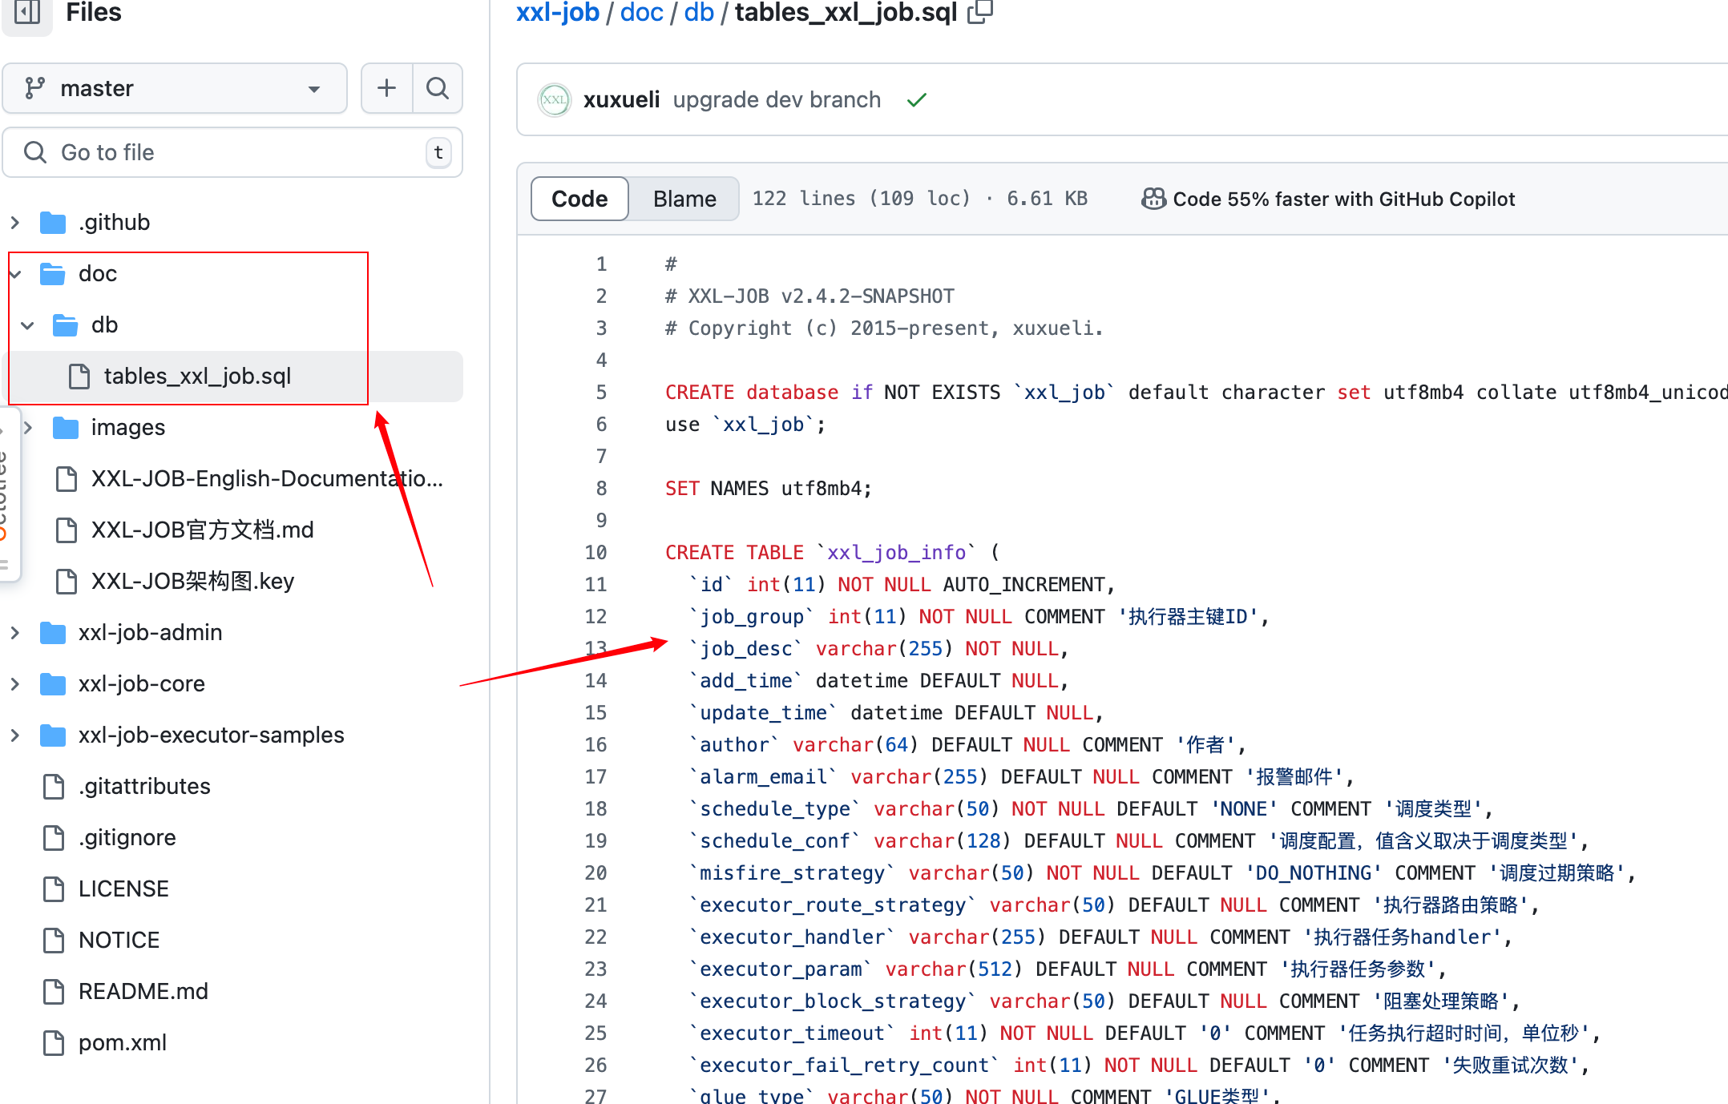This screenshot has height=1104, width=1728.
Task: Click the .github folder icon
Action: 53,223
